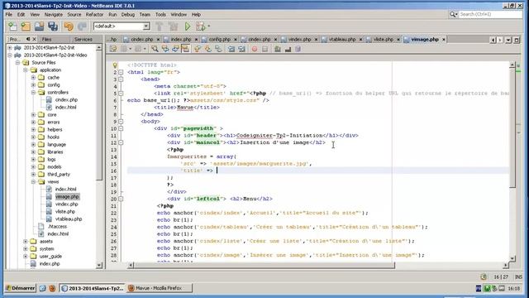The image size is (529, 298).
Task: Open vindex.php in the views folder
Action: click(x=66, y=204)
